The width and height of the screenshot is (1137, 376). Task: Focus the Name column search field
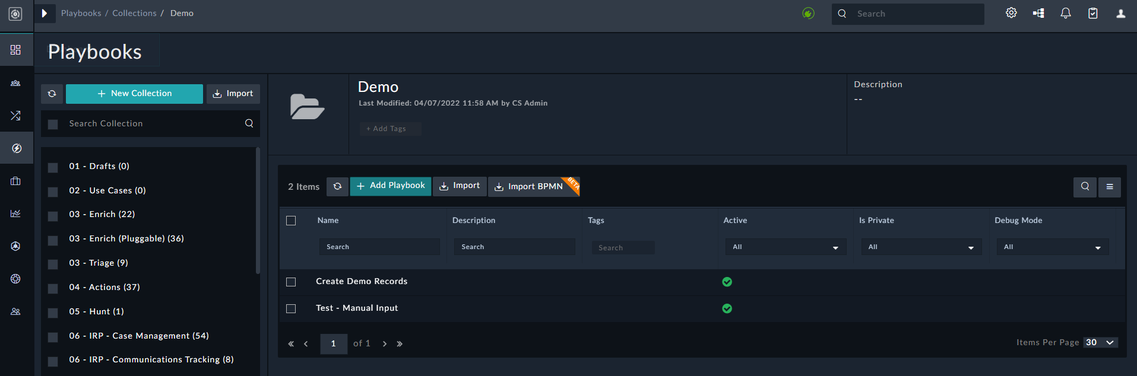[379, 247]
